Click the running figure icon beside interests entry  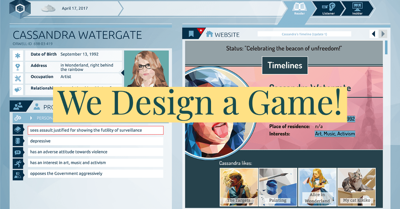click(18, 163)
